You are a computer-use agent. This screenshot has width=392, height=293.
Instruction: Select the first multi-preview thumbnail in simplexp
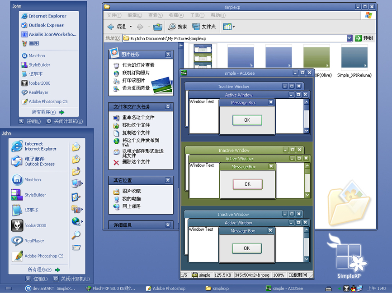pos(203,56)
